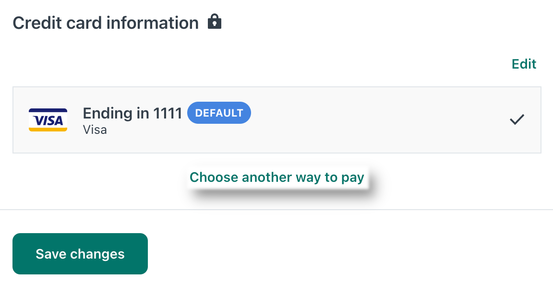The height and width of the screenshot is (284, 553).
Task: Click the Visa card logo
Action: click(x=48, y=120)
